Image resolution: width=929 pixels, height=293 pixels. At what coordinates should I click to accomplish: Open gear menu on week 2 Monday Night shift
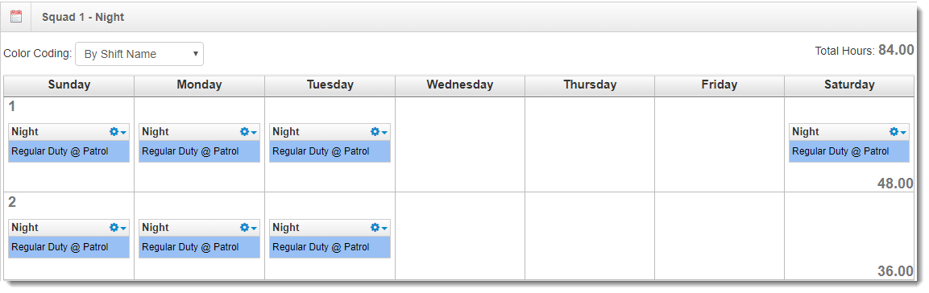[x=248, y=228]
